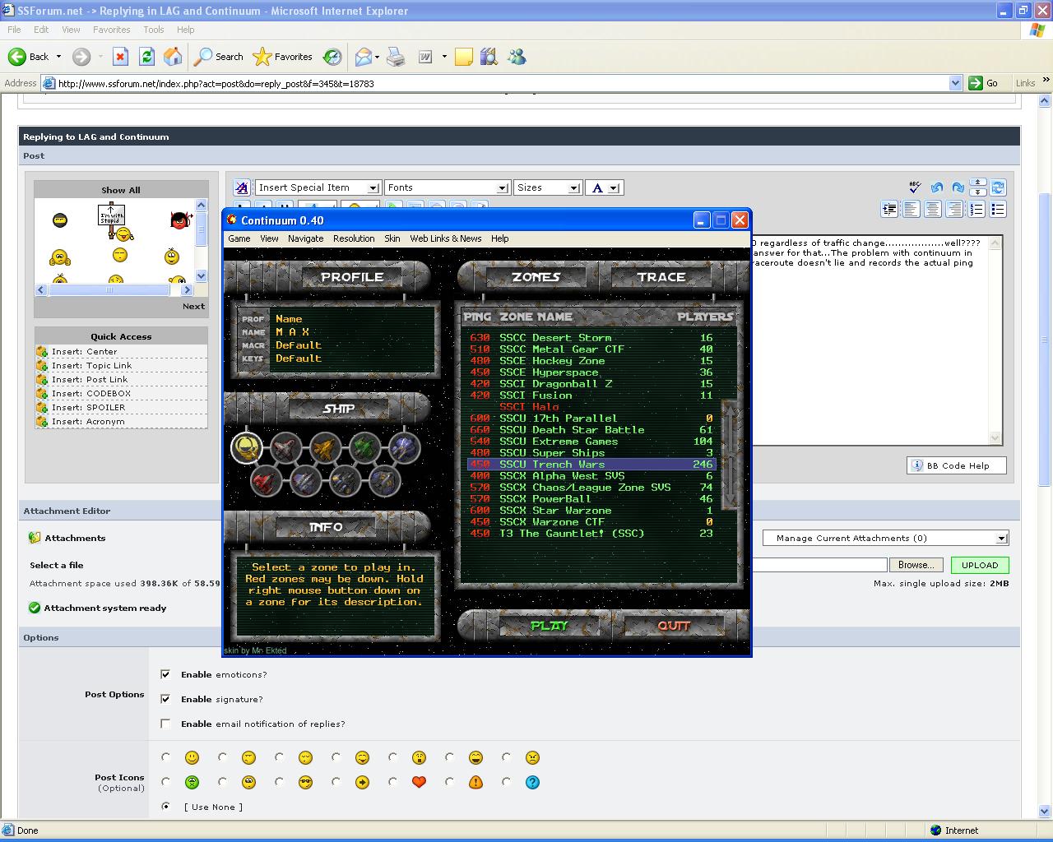The width and height of the screenshot is (1053, 842).
Task: Open Continuum Resolution menu
Action: coord(354,238)
